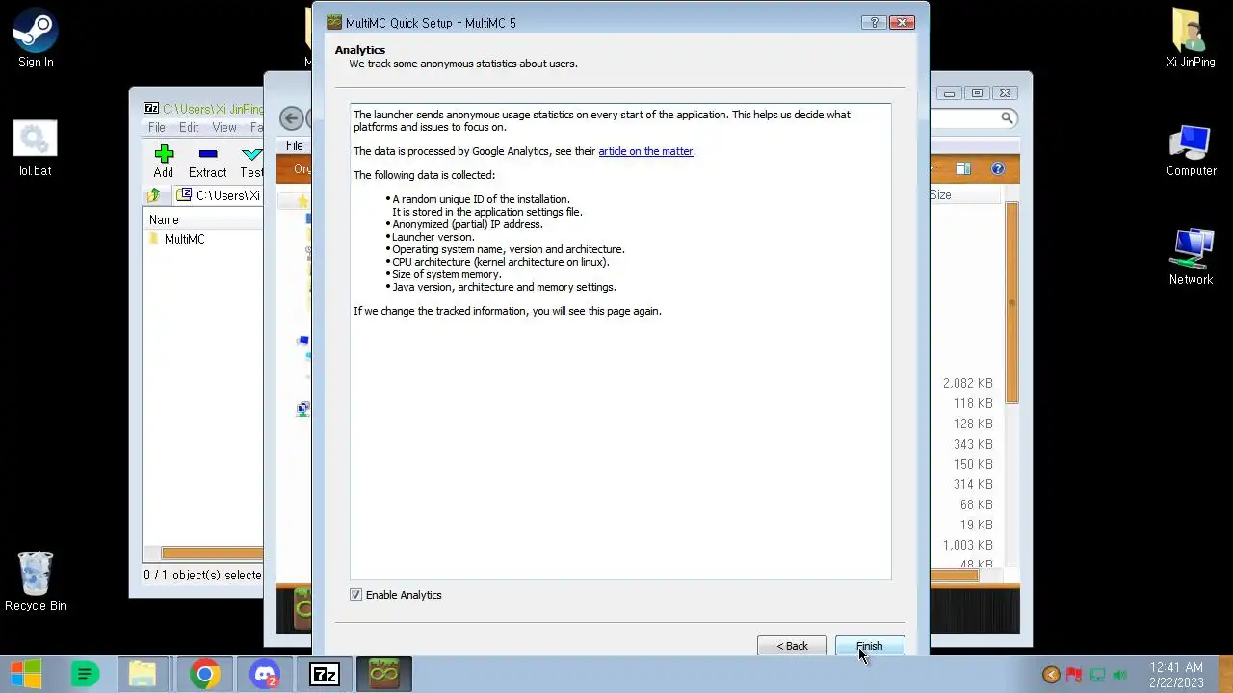The height and width of the screenshot is (693, 1233).
Task: Click 7-Zip Extract toolbar button
Action: pos(207,162)
